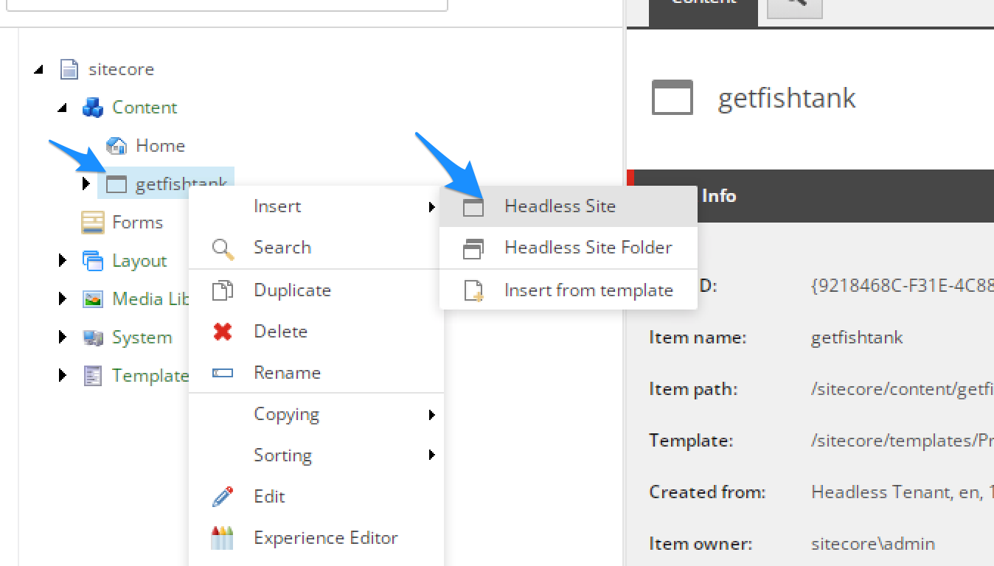Collapse the sitecore root node

pos(38,69)
